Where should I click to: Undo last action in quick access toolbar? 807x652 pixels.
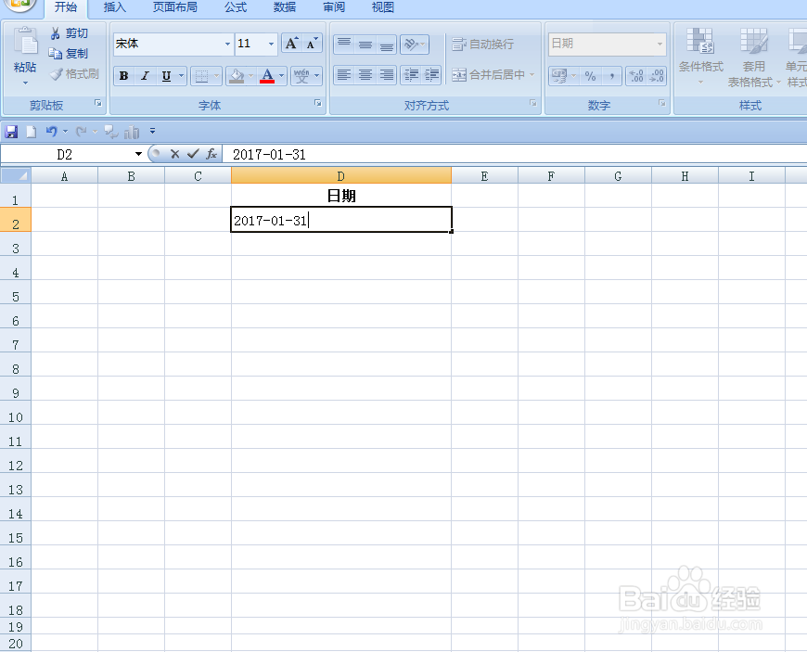pos(51,132)
